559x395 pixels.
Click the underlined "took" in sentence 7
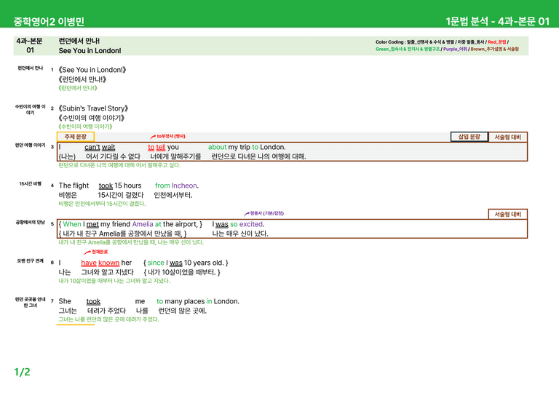coord(93,301)
